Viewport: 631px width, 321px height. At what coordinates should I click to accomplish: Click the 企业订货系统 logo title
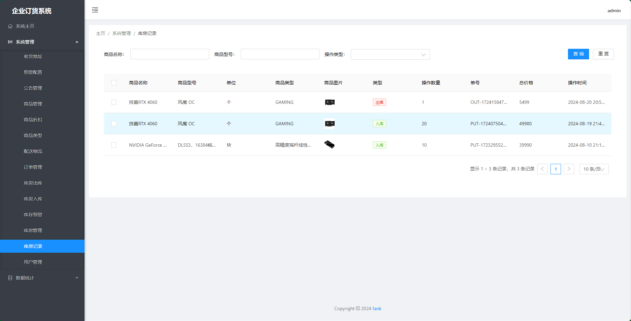pos(32,11)
